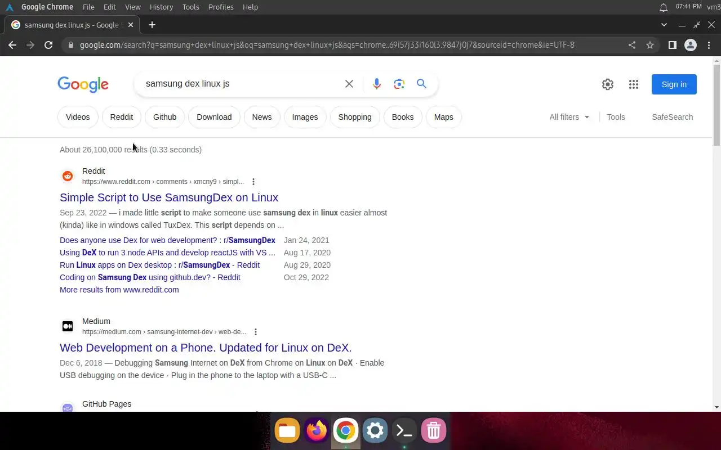721x450 pixels.
Task: Submit search with magnifier icon
Action: pyautogui.click(x=421, y=84)
